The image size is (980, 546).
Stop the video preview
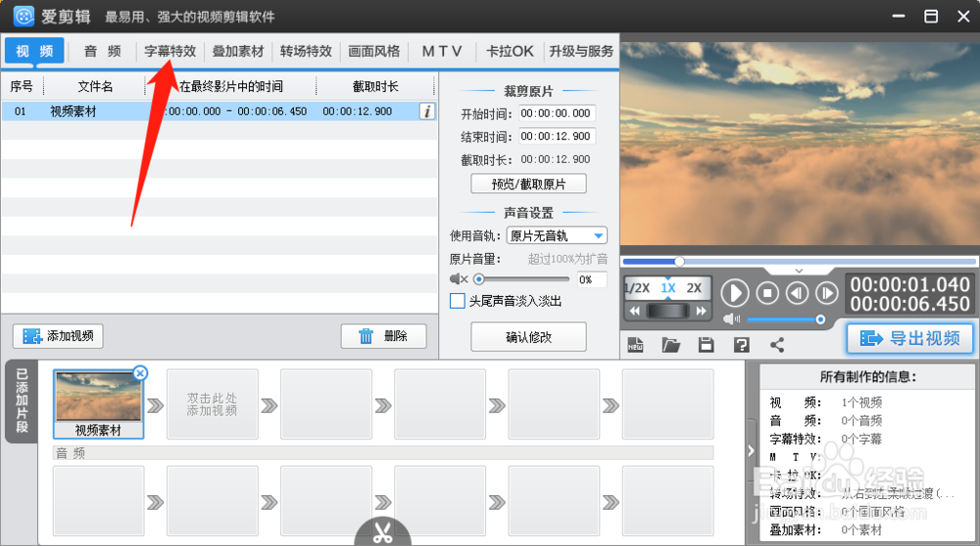(767, 293)
